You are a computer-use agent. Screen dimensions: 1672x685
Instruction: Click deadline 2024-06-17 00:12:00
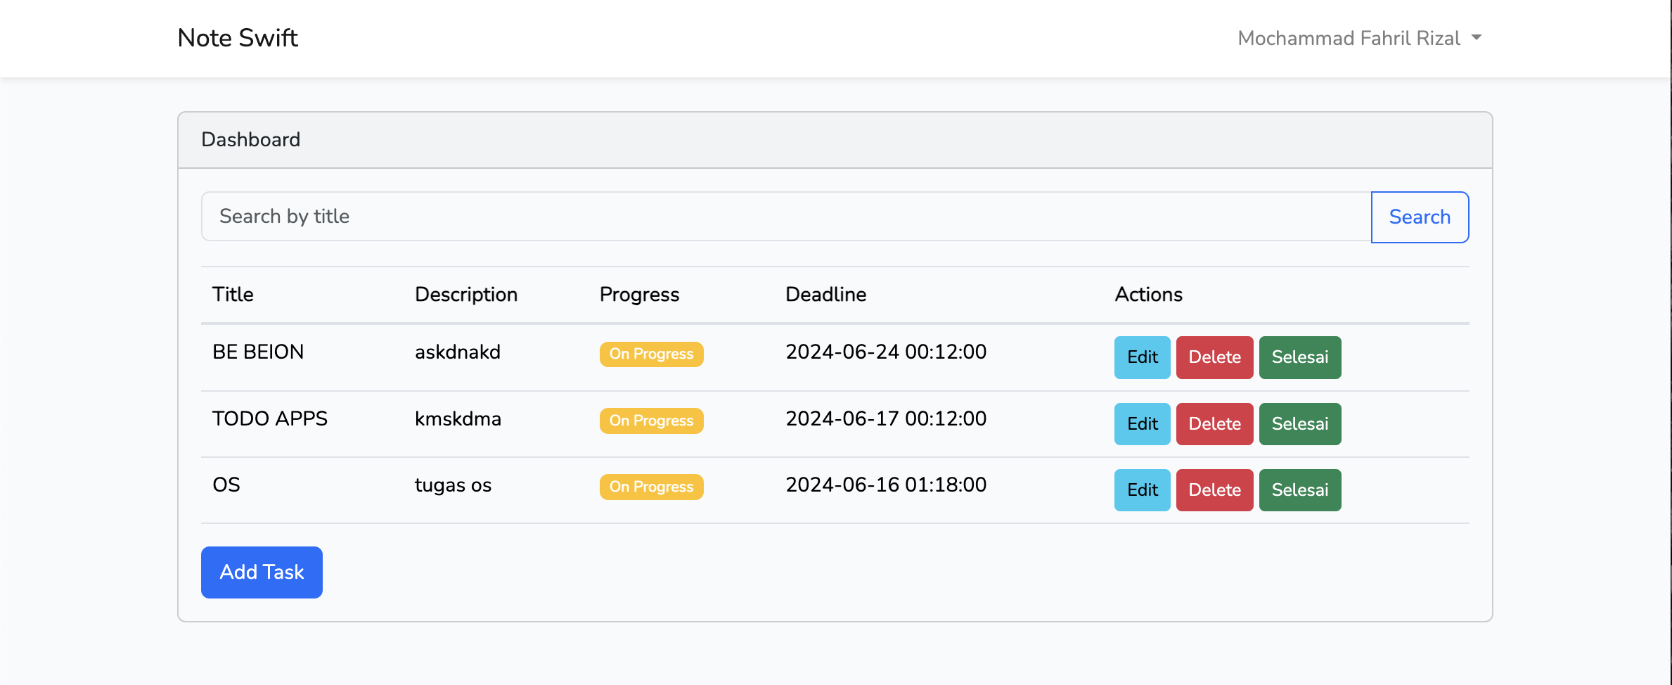[x=886, y=418]
